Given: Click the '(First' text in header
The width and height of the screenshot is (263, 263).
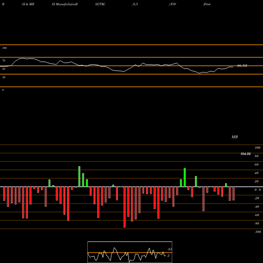Looking at the screenshot, I should pyautogui.click(x=207, y=4).
